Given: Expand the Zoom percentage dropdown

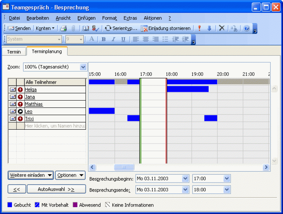Looking at the screenshot, I should click(83, 67).
